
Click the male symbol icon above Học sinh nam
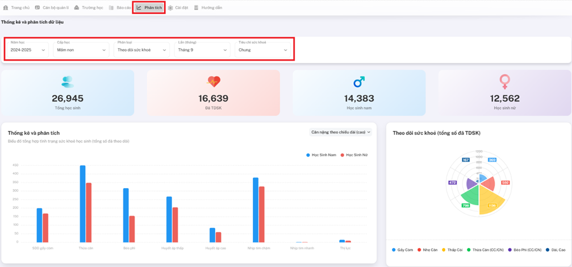359,82
